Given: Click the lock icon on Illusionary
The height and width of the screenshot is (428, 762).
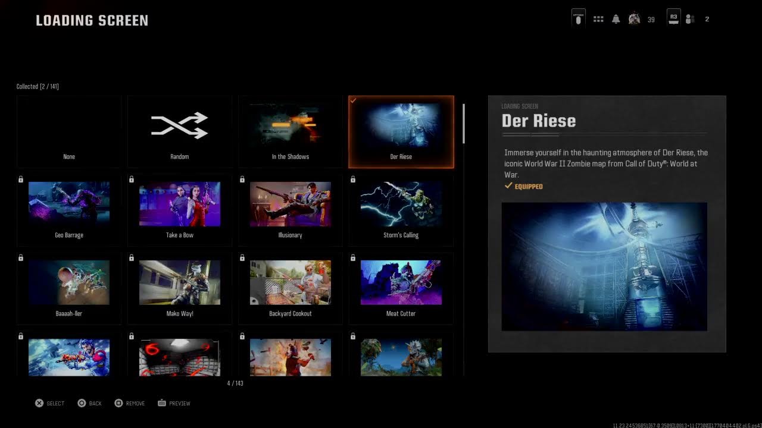Looking at the screenshot, I should tap(242, 180).
